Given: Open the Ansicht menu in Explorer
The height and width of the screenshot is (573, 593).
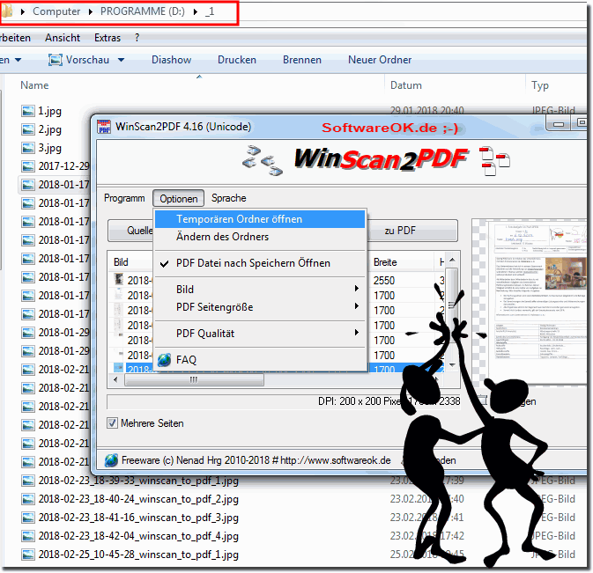Looking at the screenshot, I should point(63,38).
